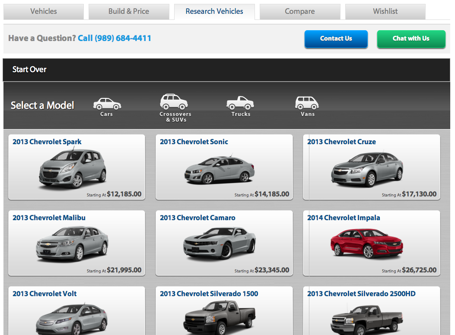This screenshot has height=335, width=455.
Task: Click the Chevrolet Cruze car image
Action: coord(367,169)
